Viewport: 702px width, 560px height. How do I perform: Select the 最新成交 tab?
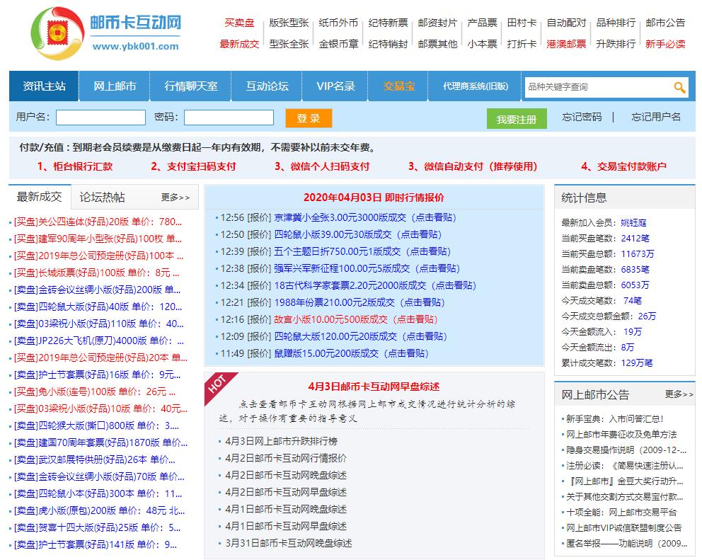click(39, 197)
